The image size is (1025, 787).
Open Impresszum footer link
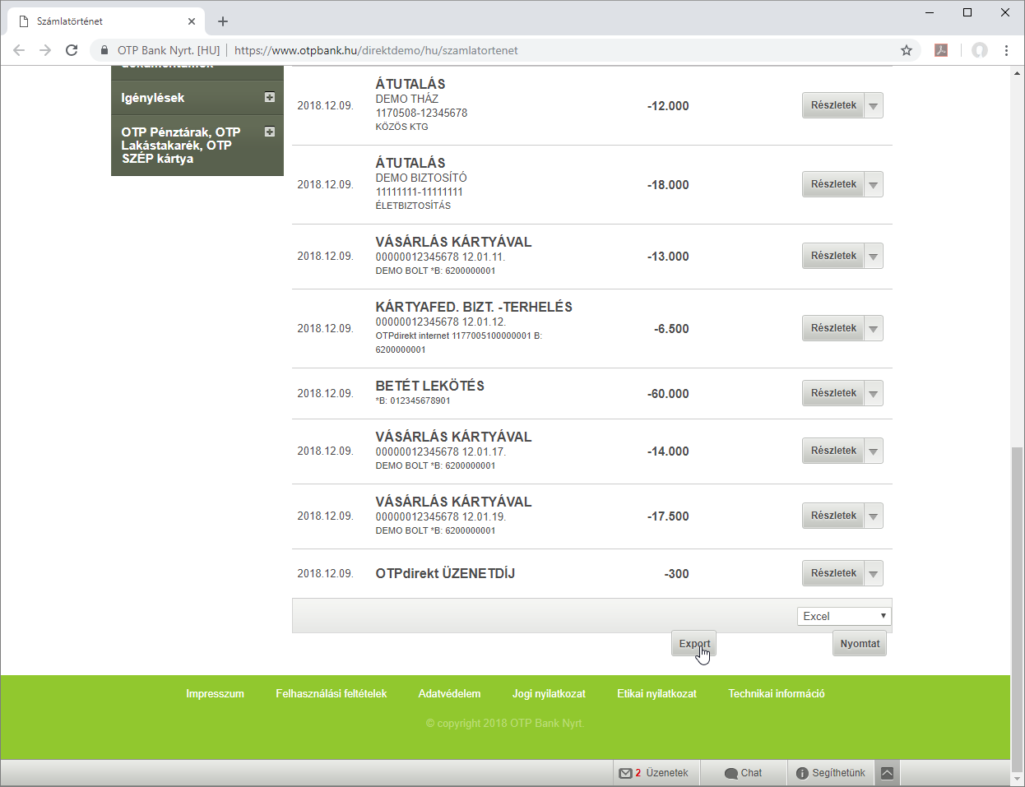click(x=215, y=694)
